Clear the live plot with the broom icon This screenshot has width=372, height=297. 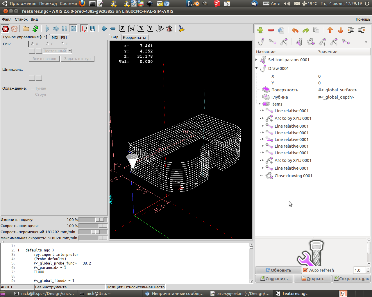click(x=182, y=29)
